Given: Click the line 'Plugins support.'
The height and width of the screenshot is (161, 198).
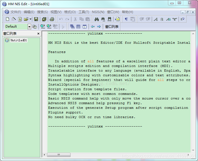Looking at the screenshot, I should [x=65, y=112].
